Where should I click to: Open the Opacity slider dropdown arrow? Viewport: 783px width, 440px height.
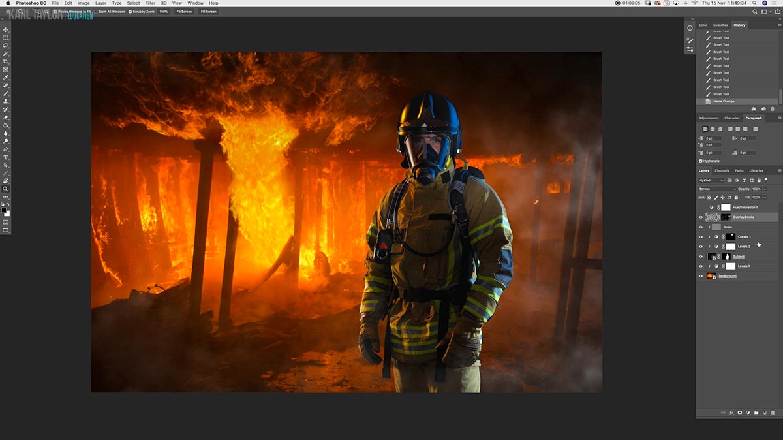tap(765, 189)
